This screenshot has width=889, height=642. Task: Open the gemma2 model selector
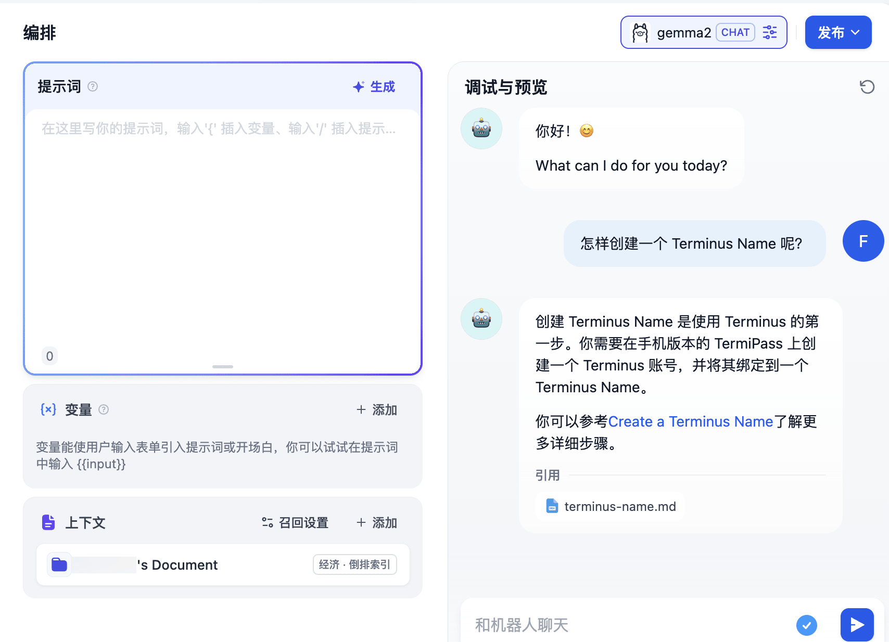[684, 32]
